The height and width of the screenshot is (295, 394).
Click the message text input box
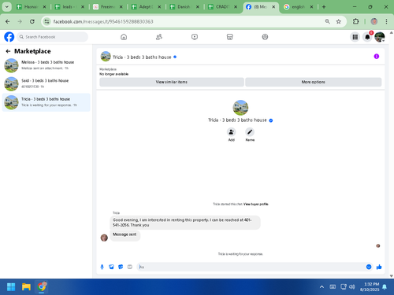click(250, 267)
